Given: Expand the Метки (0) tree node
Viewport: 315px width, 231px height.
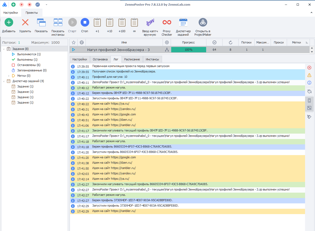Looking at the screenshot, I should pos(9,76).
